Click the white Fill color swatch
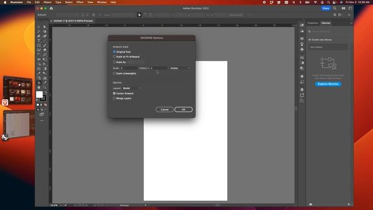 tap(39, 94)
